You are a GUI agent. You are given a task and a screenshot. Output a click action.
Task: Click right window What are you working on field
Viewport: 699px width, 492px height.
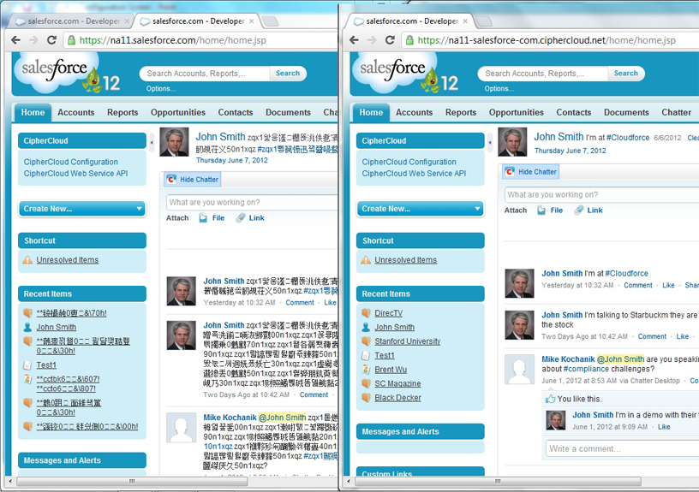click(x=602, y=194)
